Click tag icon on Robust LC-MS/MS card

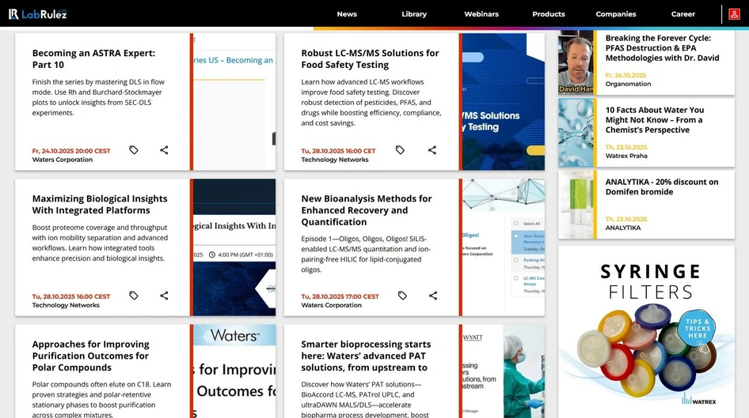point(400,150)
